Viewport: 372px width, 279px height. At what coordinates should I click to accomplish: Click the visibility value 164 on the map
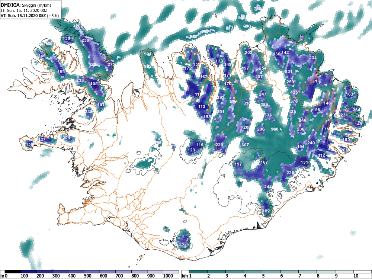61,72
